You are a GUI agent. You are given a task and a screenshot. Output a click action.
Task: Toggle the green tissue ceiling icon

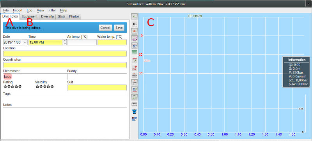[x=135, y=53]
